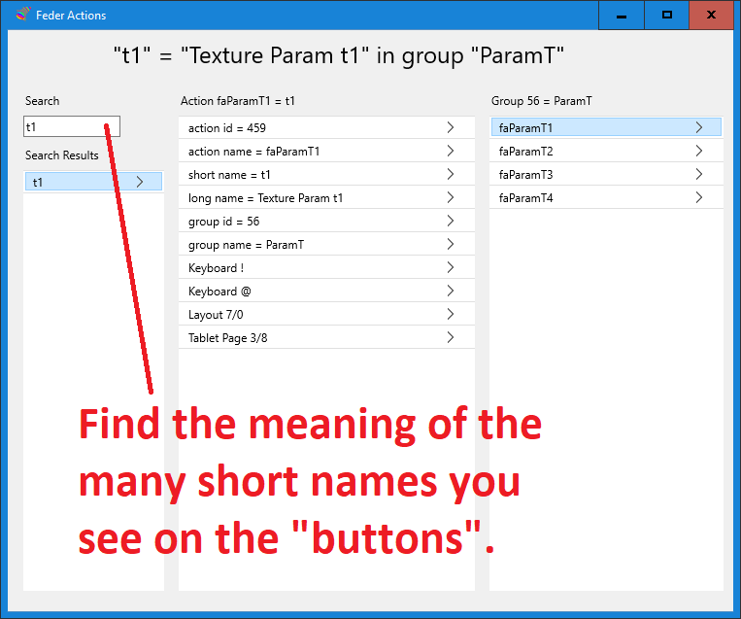Click chevron on 'group id = 56' row
This screenshot has height=619, width=741.
point(451,222)
